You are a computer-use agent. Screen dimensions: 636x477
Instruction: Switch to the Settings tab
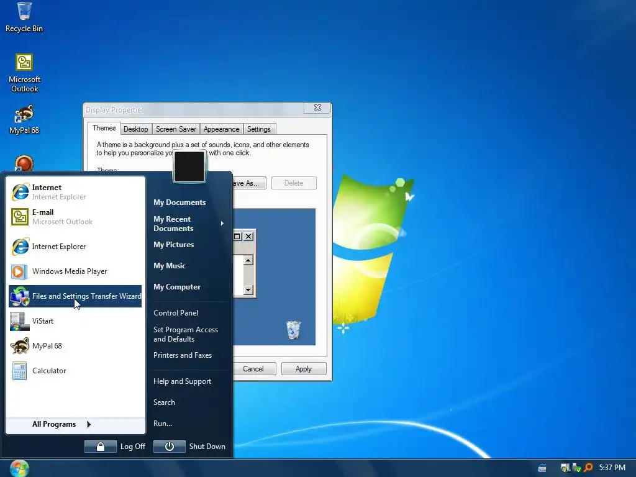[259, 129]
